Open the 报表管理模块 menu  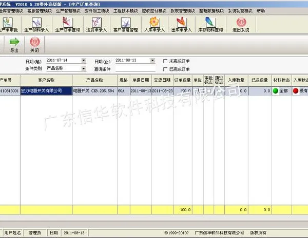(x=183, y=11)
